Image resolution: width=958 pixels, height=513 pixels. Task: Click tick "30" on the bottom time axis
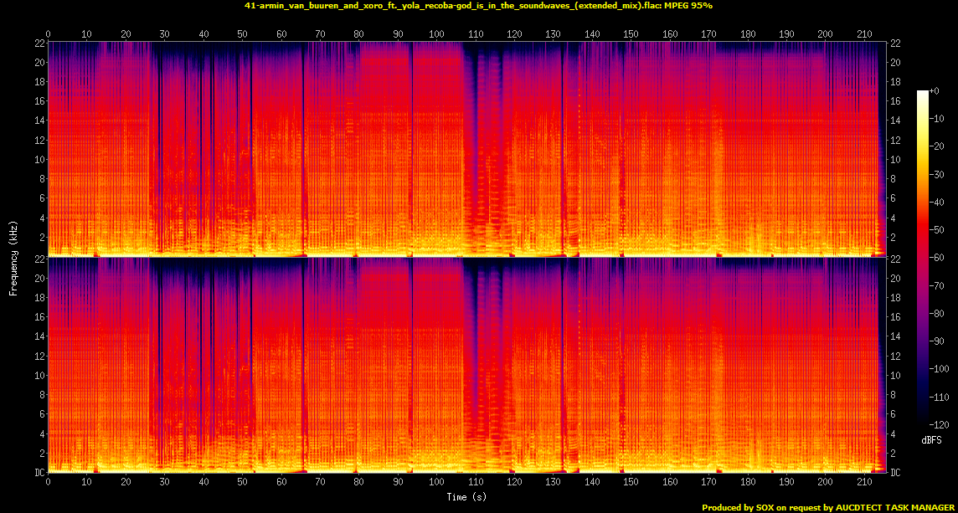[164, 482]
